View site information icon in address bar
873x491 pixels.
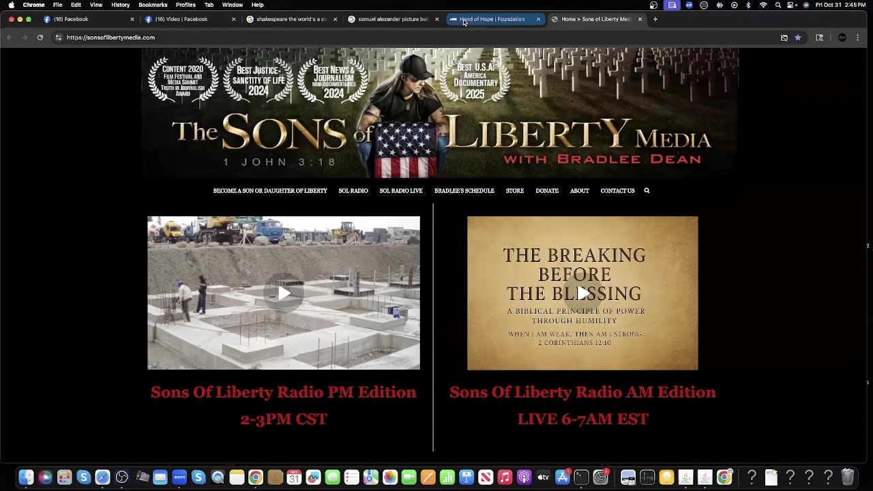[x=58, y=38]
